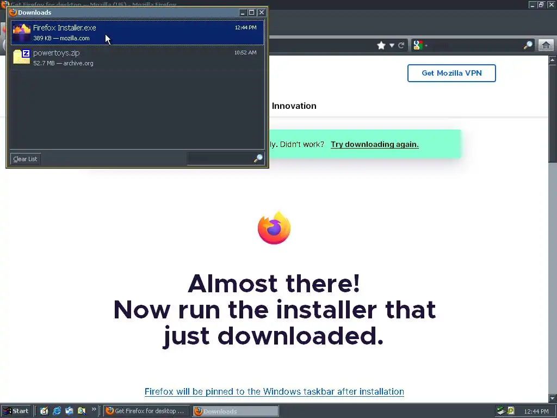This screenshot has width=557, height=418.
Task: Click the 12:44 PM download time
Action: [245, 28]
